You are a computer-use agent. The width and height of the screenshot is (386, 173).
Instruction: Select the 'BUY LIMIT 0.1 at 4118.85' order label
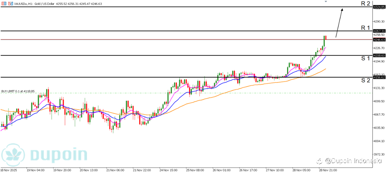coord(18,91)
